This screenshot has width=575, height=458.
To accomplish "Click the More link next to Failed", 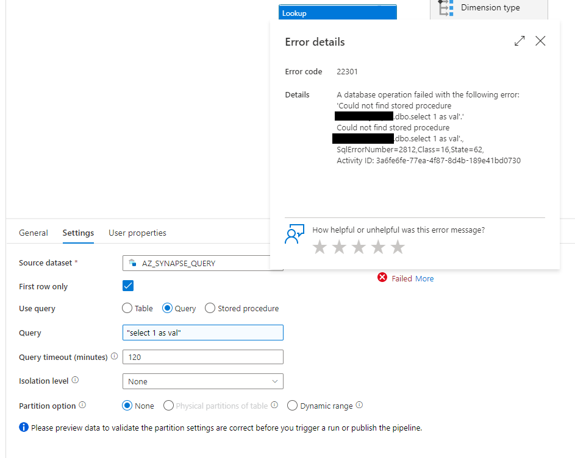I will [424, 278].
